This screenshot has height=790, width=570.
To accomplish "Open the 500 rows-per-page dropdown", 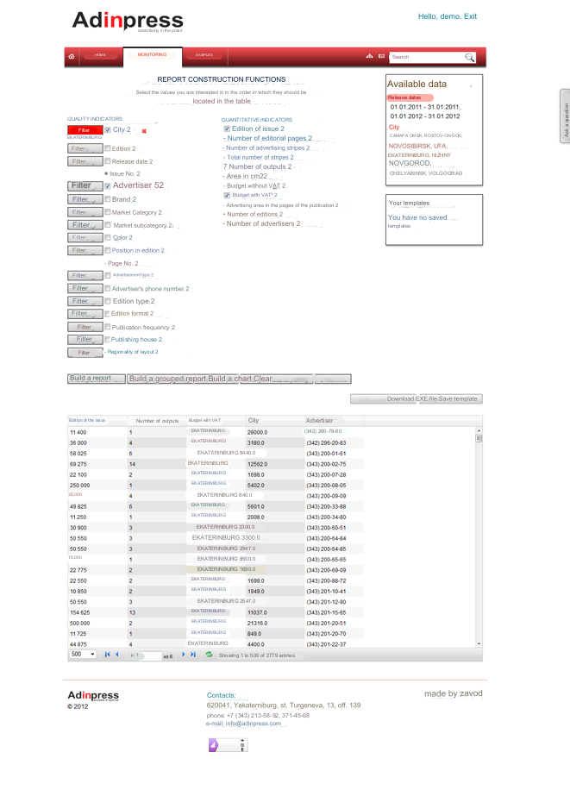I will pos(83,655).
